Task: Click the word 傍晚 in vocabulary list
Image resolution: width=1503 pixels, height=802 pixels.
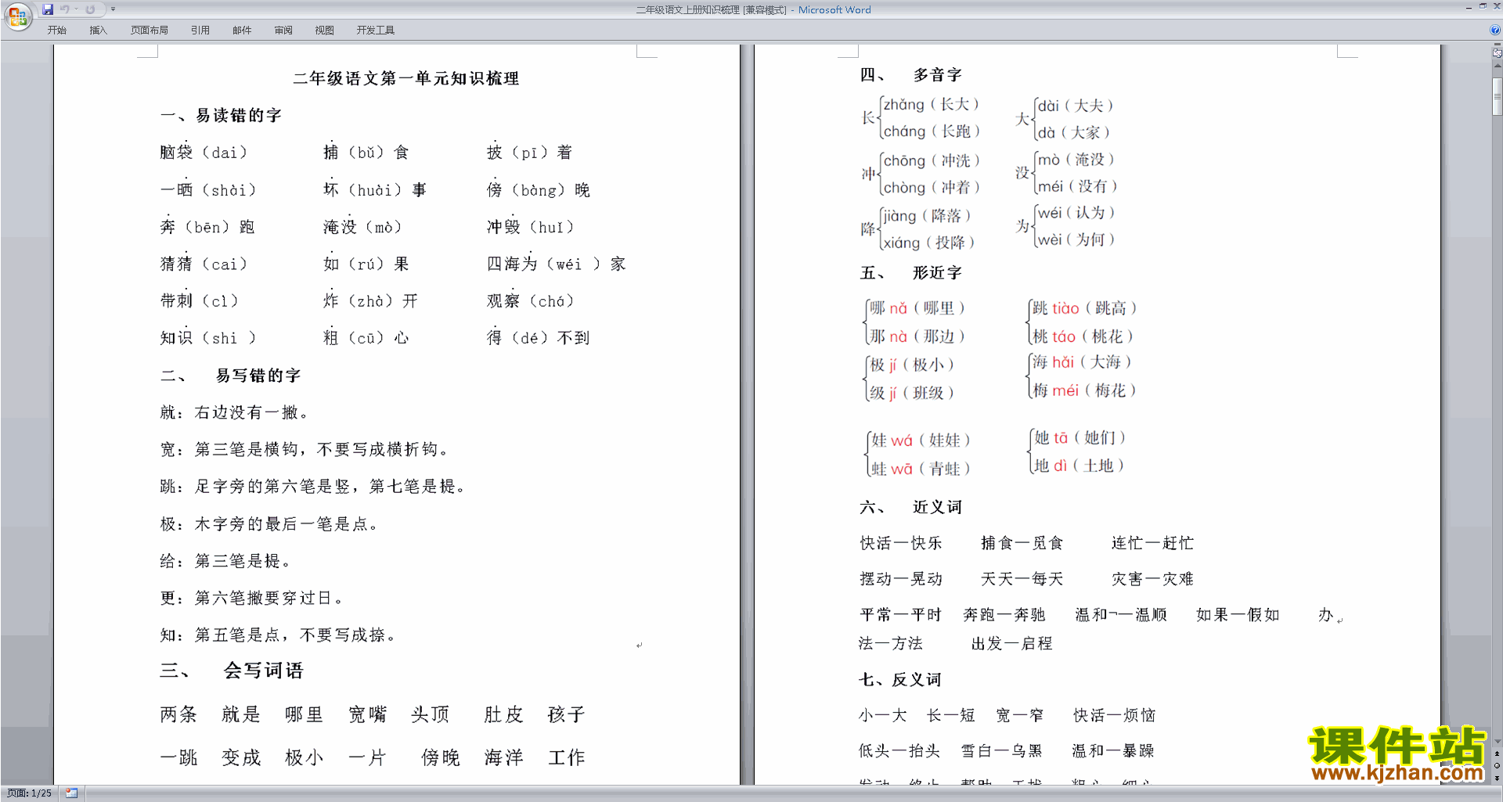Action: click(x=441, y=757)
